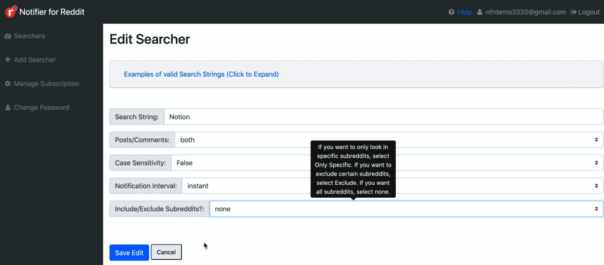Click the user account icon
Viewport: 604px width, 265px height.
480,12
